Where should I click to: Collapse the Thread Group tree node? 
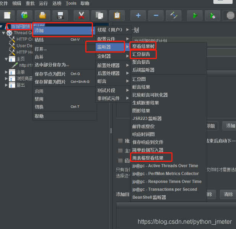[3, 33]
